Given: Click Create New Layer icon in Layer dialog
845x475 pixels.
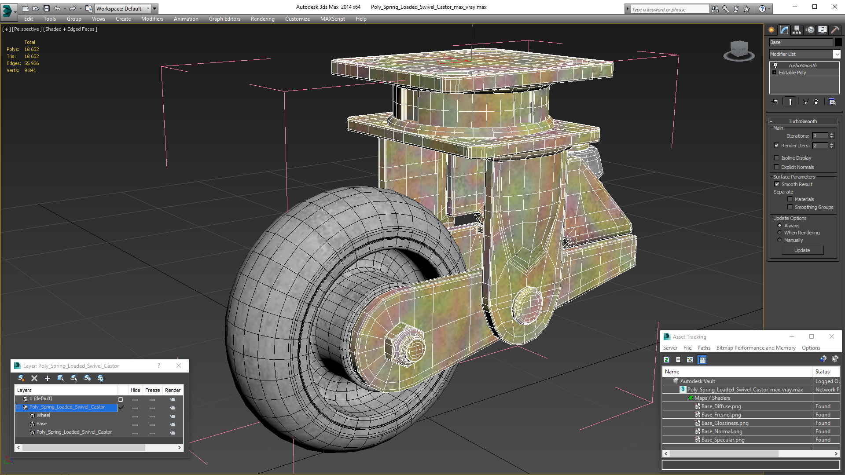Looking at the screenshot, I should pos(21,378).
